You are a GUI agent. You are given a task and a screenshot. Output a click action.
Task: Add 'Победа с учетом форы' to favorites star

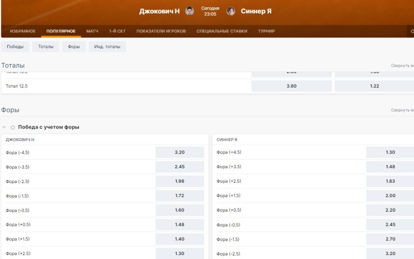point(13,127)
